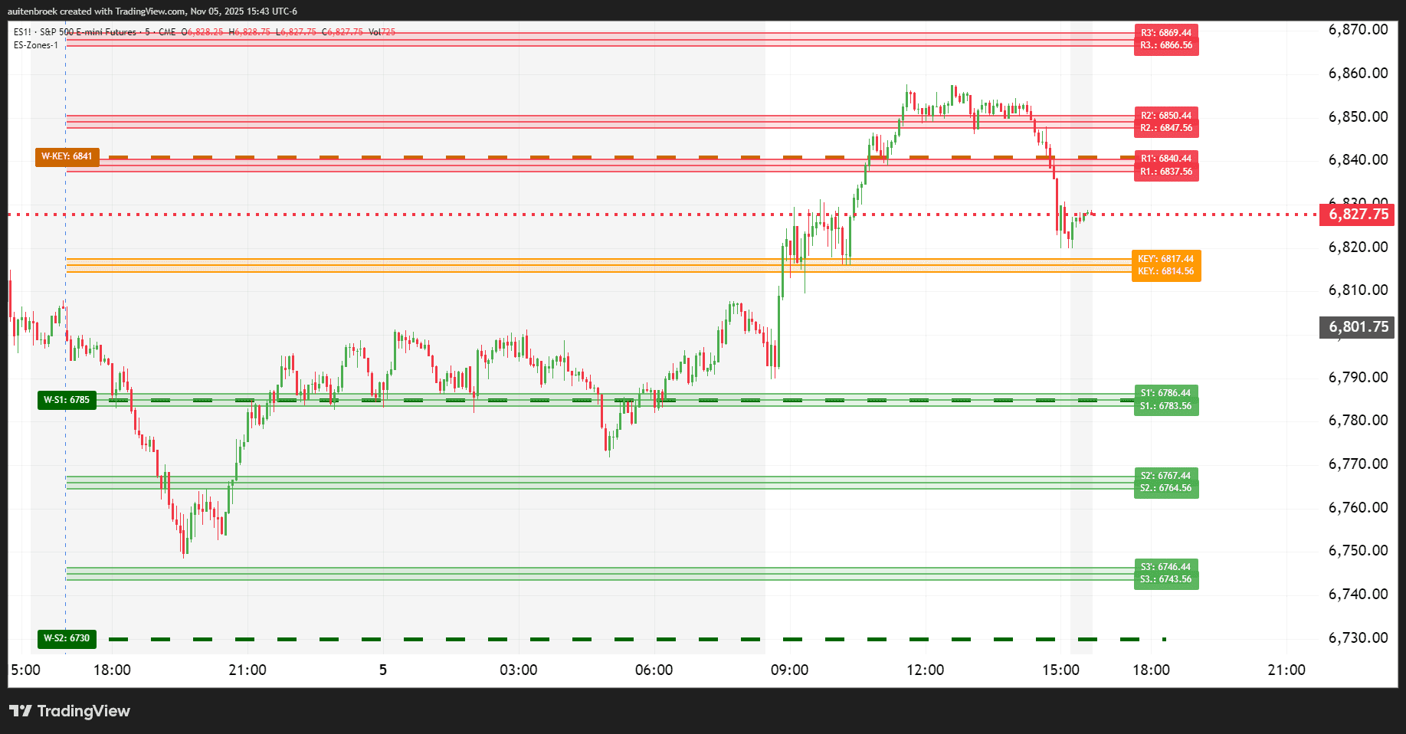Select the R1' 6840.44 resistance tag
The width and height of the screenshot is (1406, 734).
click(1165, 159)
